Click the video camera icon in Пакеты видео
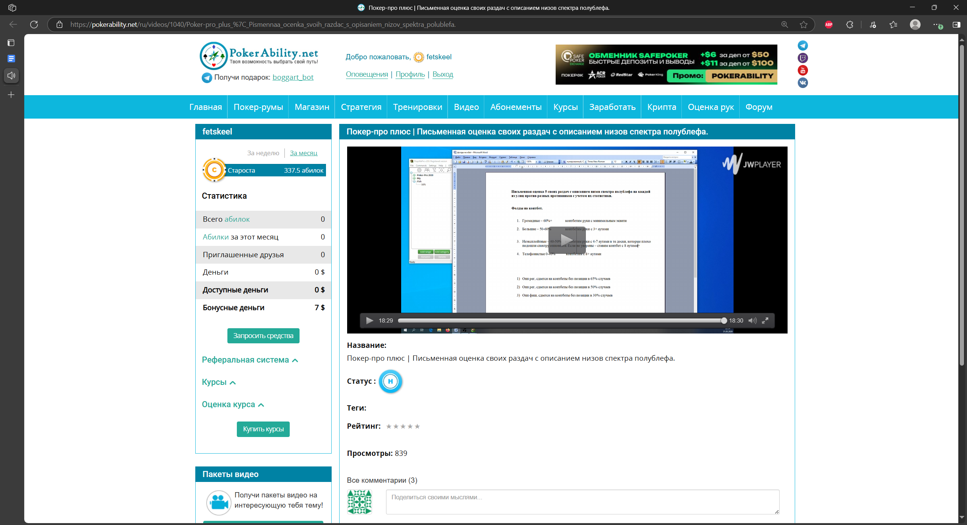The height and width of the screenshot is (525, 967). [219, 503]
